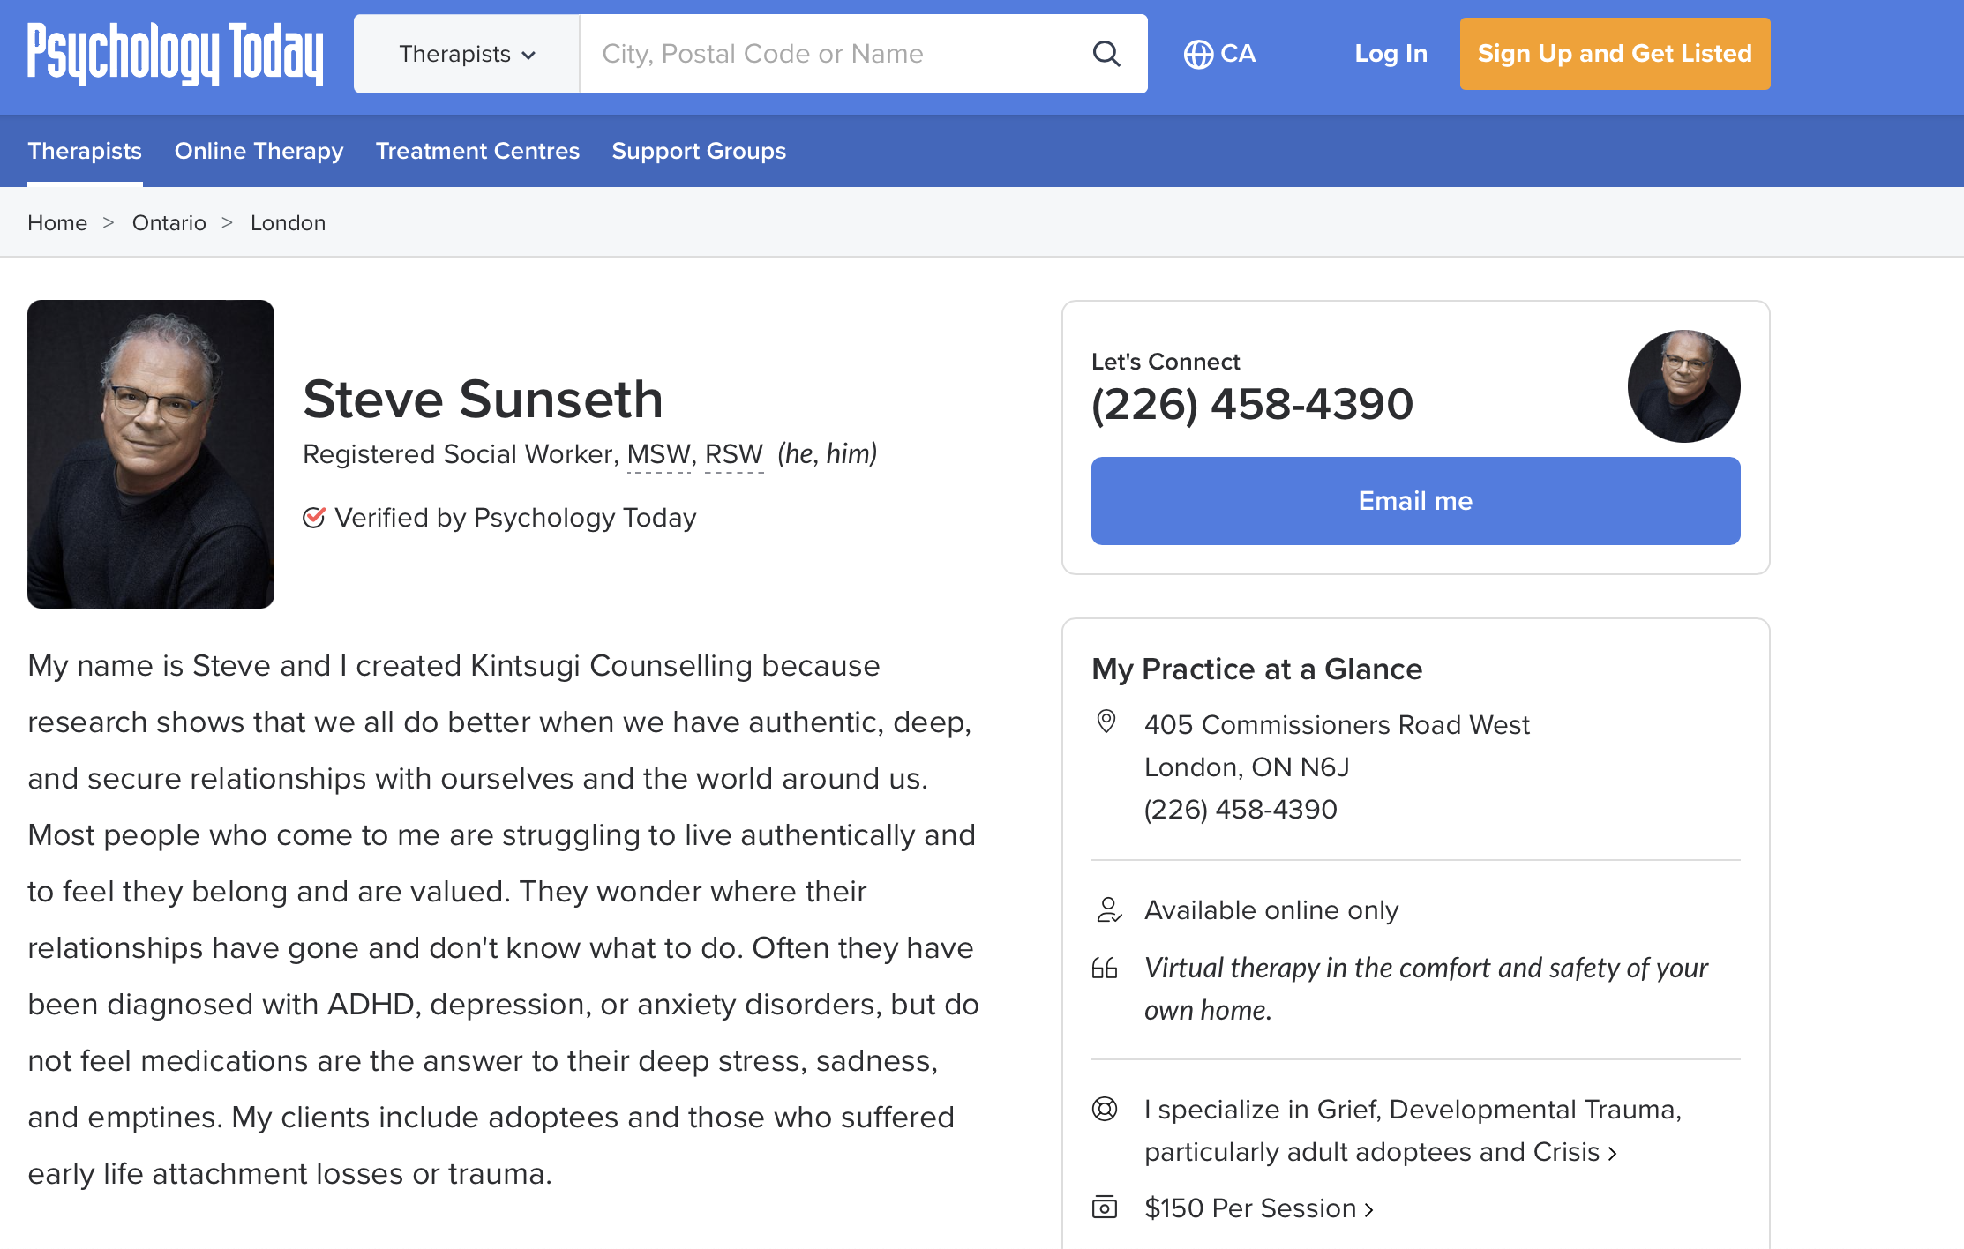Image resolution: width=1964 pixels, height=1249 pixels.
Task: Click the map pin location icon
Action: (x=1106, y=722)
